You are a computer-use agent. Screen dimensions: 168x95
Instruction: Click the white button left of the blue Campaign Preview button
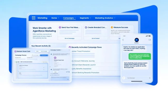tap(35, 55)
